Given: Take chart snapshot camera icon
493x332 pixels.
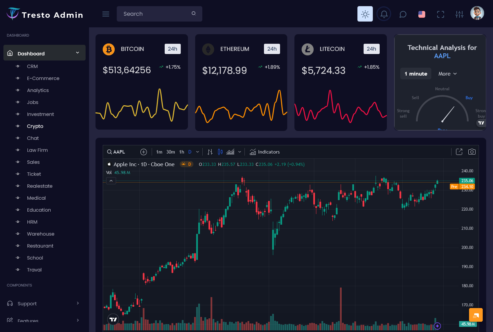Looking at the screenshot, I should (472, 152).
